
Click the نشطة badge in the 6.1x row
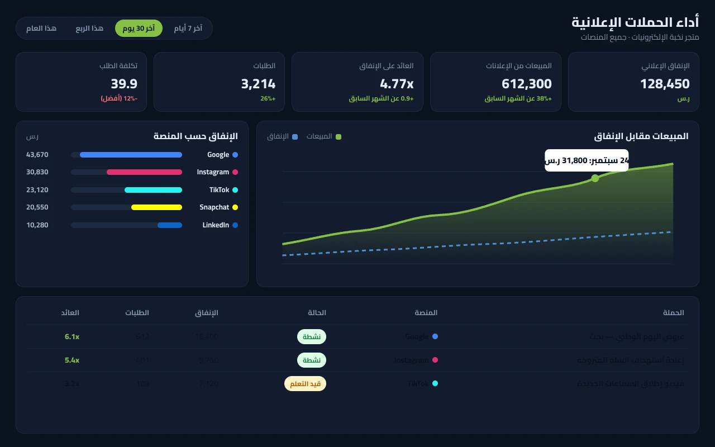coord(311,337)
